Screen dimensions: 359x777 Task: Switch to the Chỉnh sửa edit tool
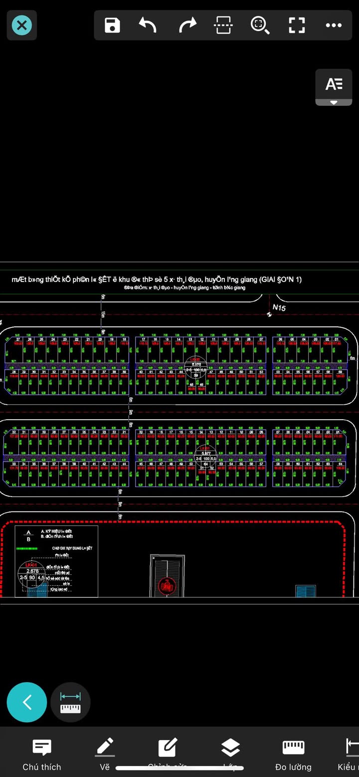coord(167,754)
